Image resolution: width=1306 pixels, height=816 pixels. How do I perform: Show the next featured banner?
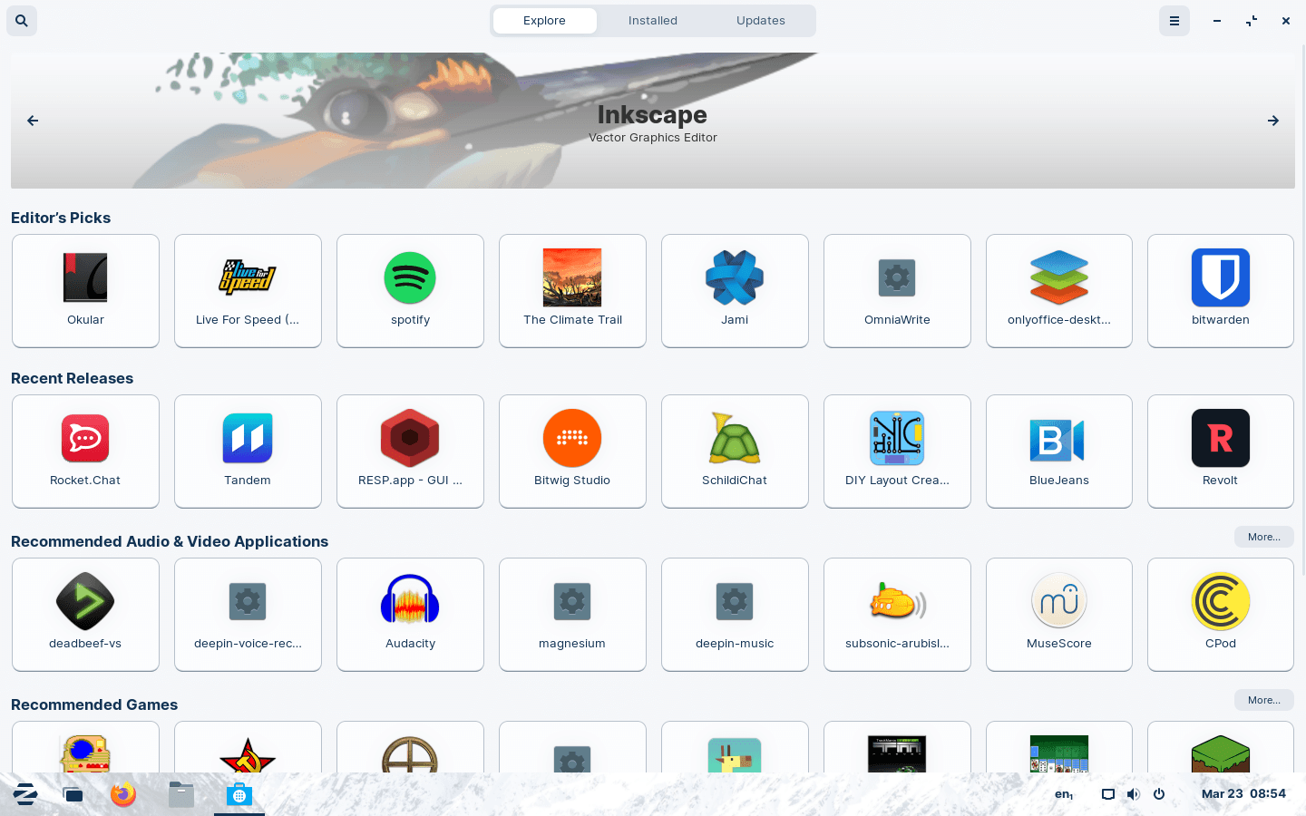(x=1273, y=121)
